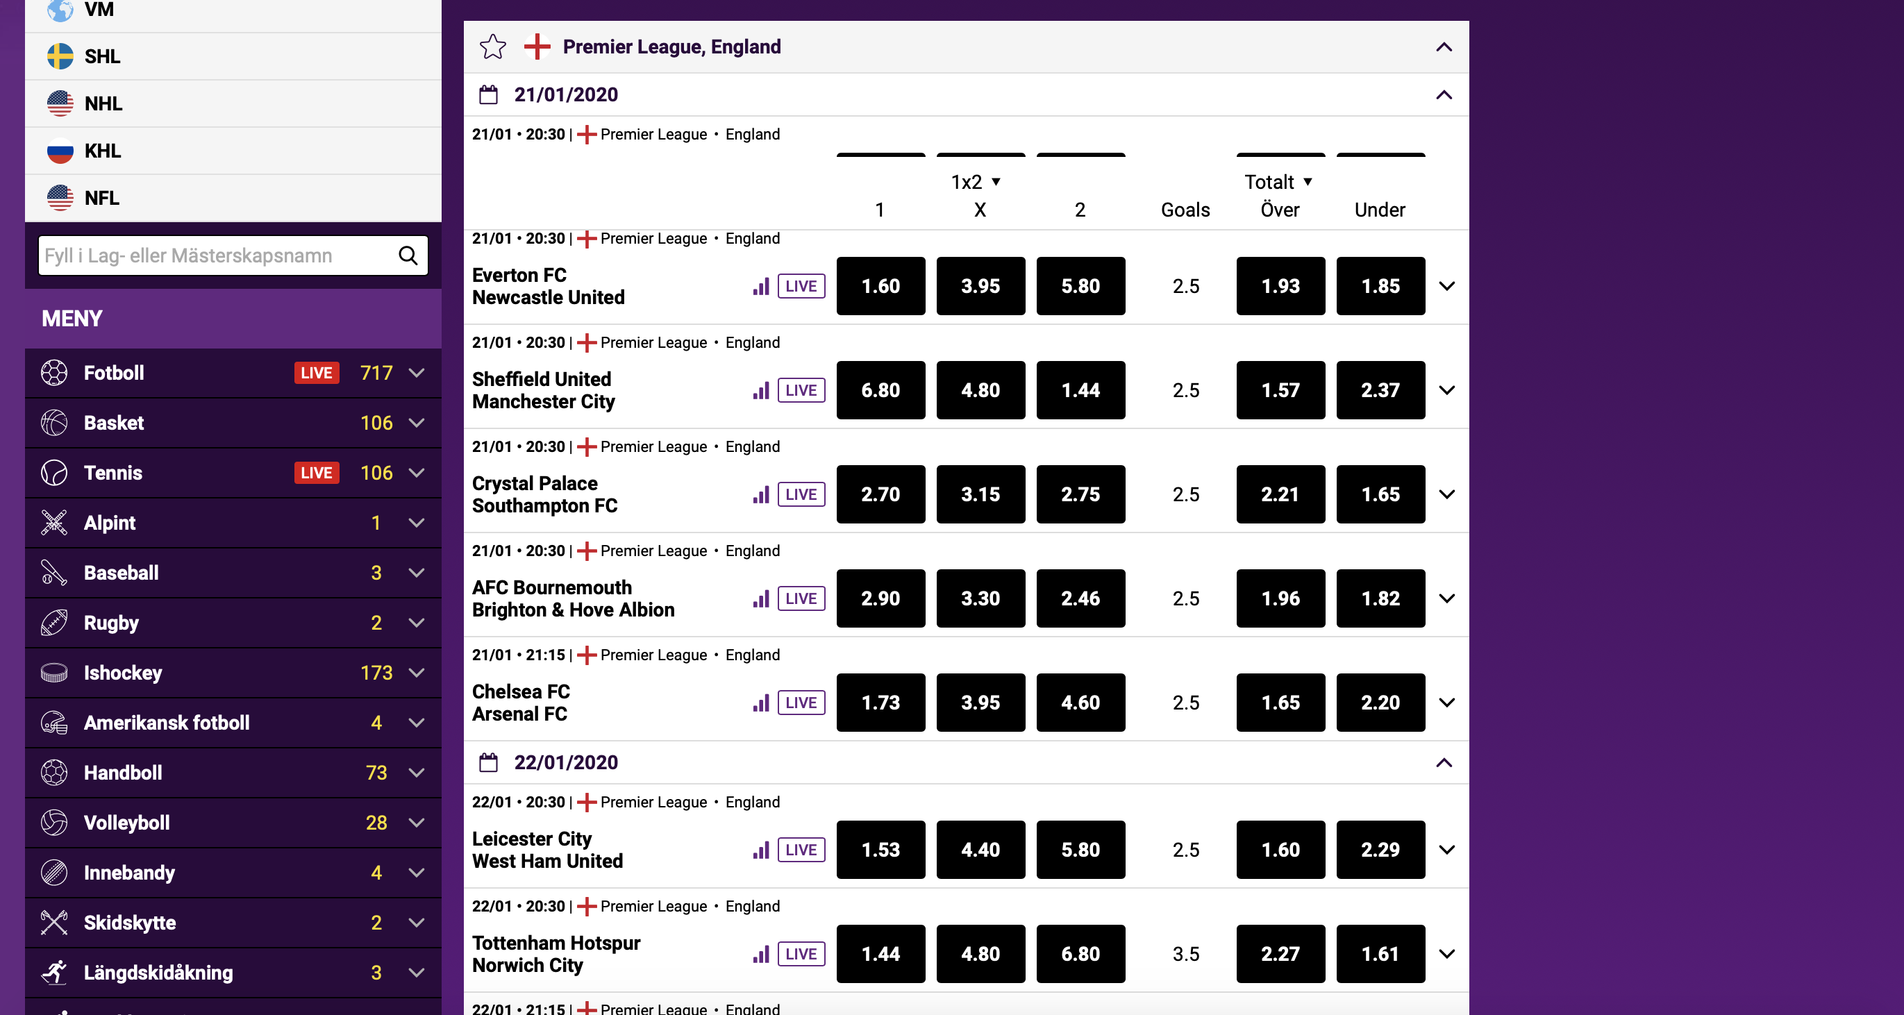The height and width of the screenshot is (1015, 1904).
Task: Collapse the 22/01/2020 date section
Action: pos(1444,762)
